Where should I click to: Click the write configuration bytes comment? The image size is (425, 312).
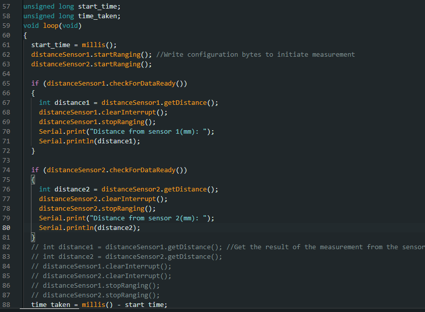click(256, 55)
